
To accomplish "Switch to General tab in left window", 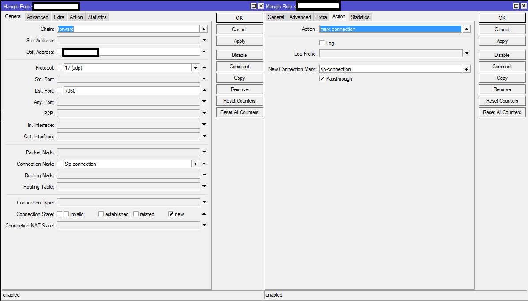I will 13,16.
